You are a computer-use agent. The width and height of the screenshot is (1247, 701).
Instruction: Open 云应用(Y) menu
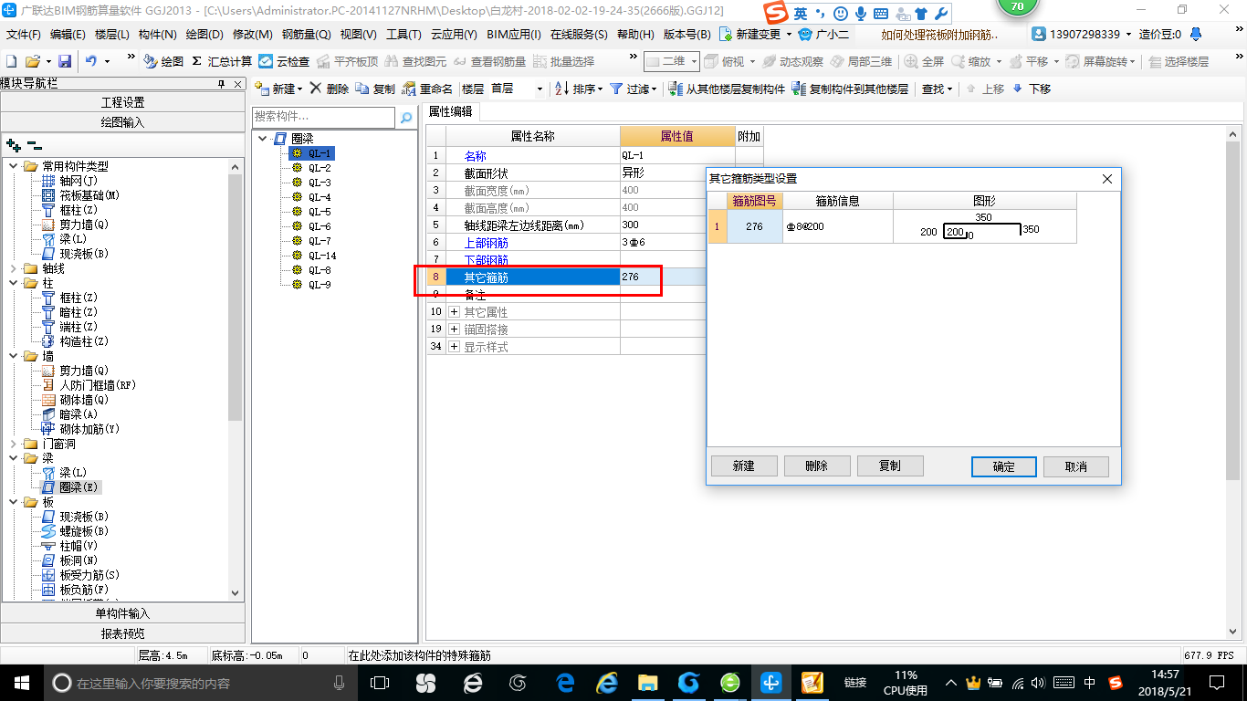pyautogui.click(x=453, y=34)
